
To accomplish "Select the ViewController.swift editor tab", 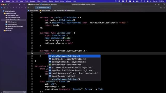I will click(x=43, y=8).
